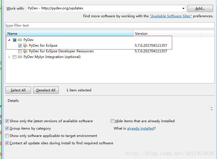Image resolution: width=217 pixels, height=159 pixels.
Task: Click version 5.7.0.201704111357 of Developer Resources
Action: pos(151,51)
